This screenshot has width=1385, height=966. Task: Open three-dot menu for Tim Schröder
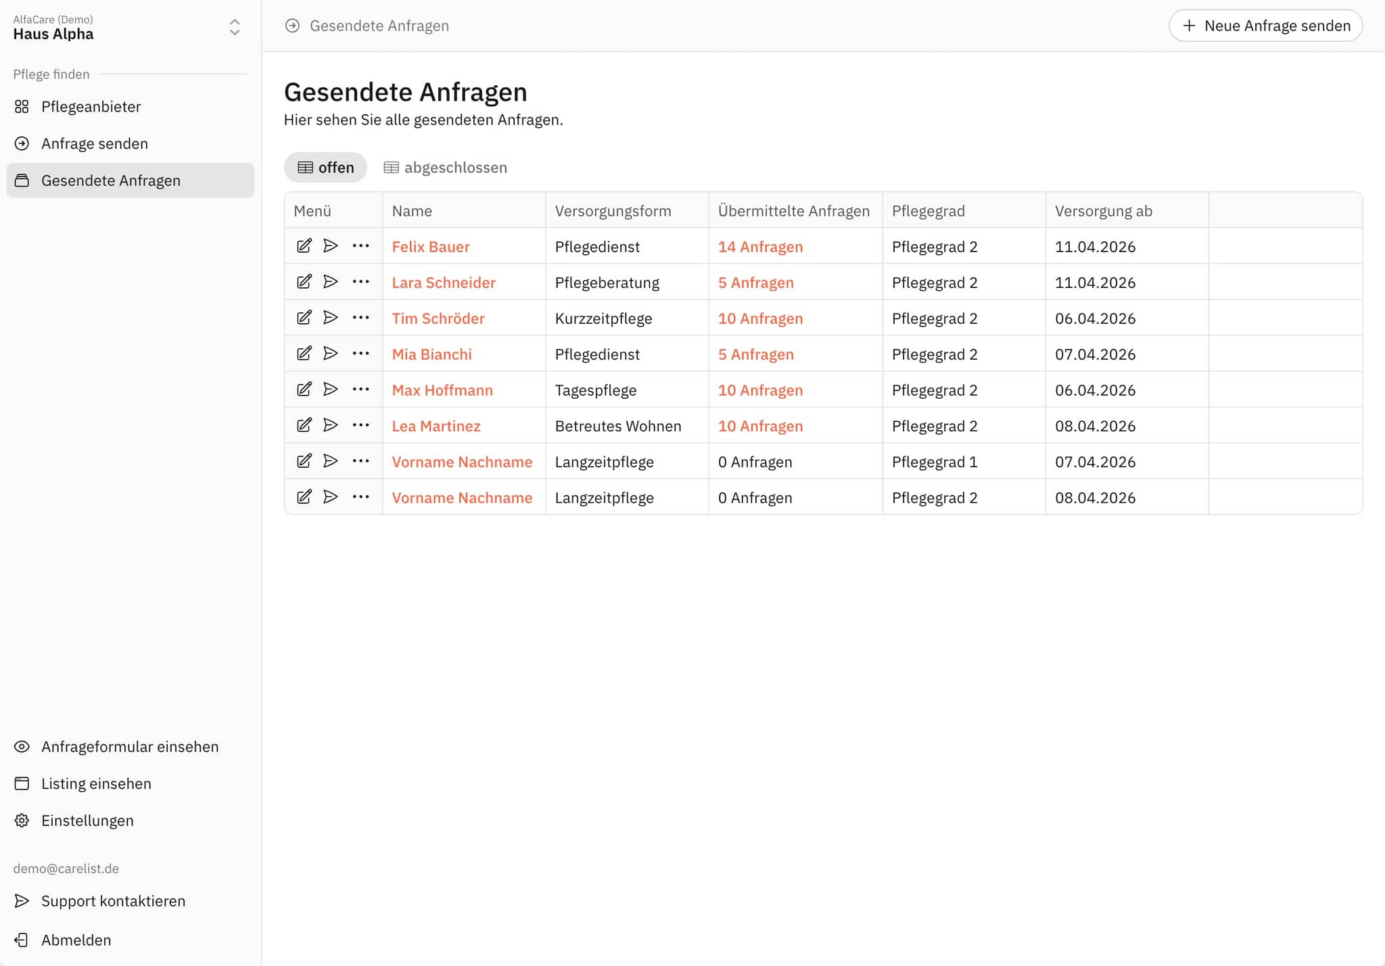click(360, 318)
